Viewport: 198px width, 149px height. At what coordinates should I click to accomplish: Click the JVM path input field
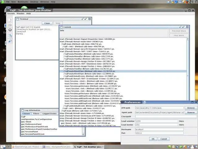159,108
